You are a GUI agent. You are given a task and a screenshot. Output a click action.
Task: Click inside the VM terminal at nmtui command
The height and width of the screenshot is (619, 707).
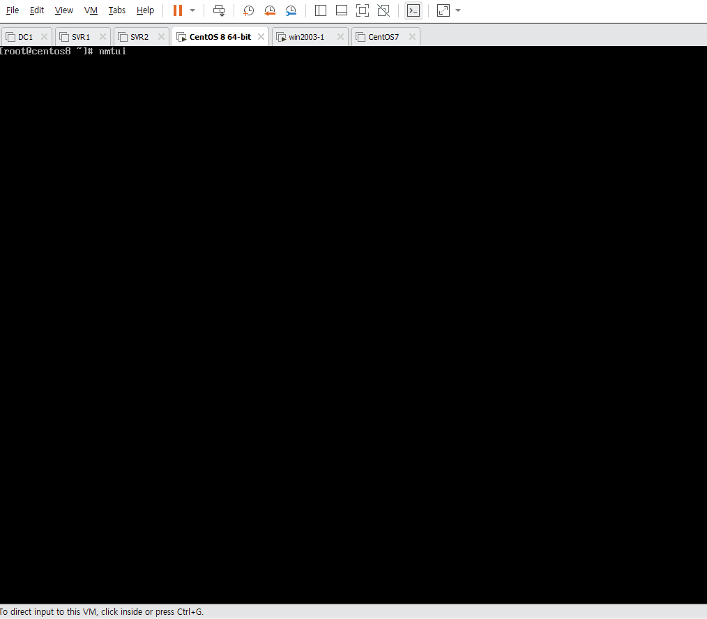coord(112,52)
